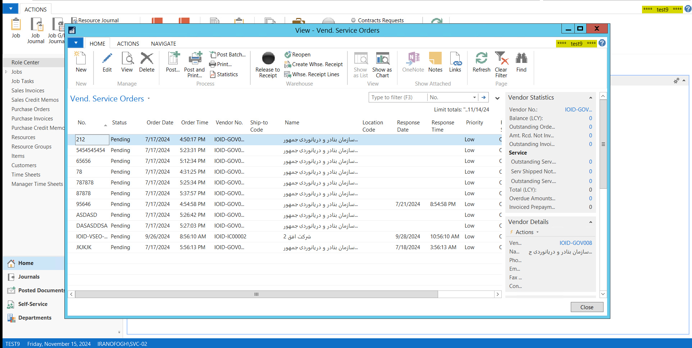Open the Self-Service navigation button

click(x=34, y=304)
